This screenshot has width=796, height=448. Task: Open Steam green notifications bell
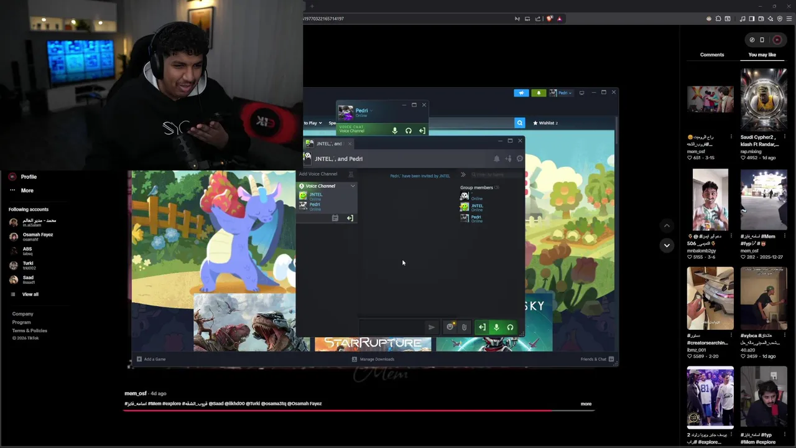pyautogui.click(x=539, y=93)
